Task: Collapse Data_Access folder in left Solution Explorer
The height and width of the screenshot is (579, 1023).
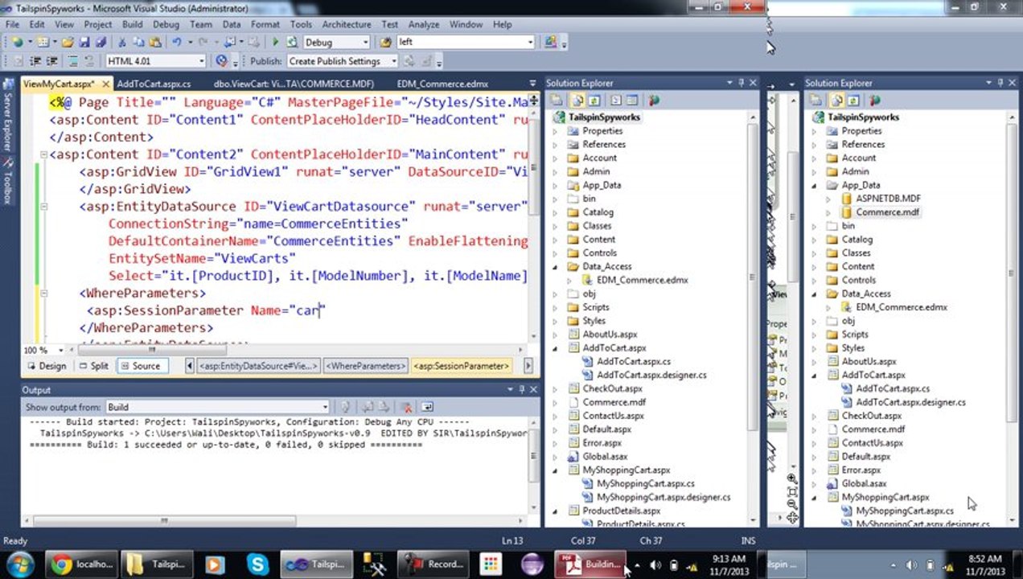Action: pyautogui.click(x=555, y=266)
